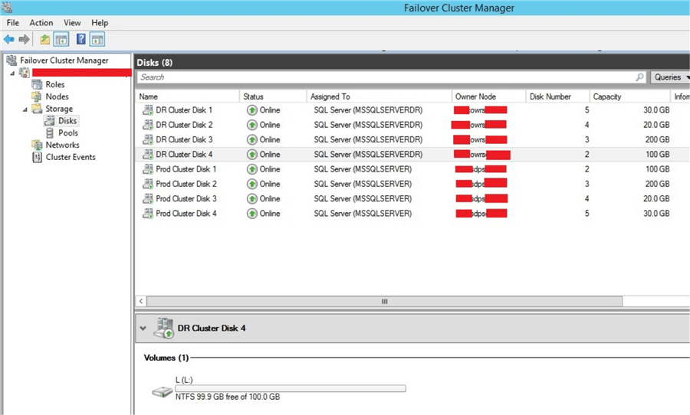Select the 'DR Cluster Disk 4' row name

click(x=184, y=155)
